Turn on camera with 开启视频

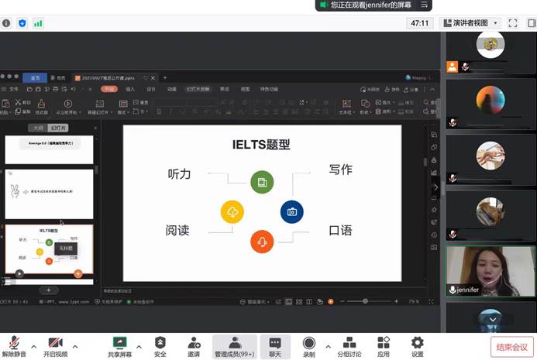pos(55,347)
